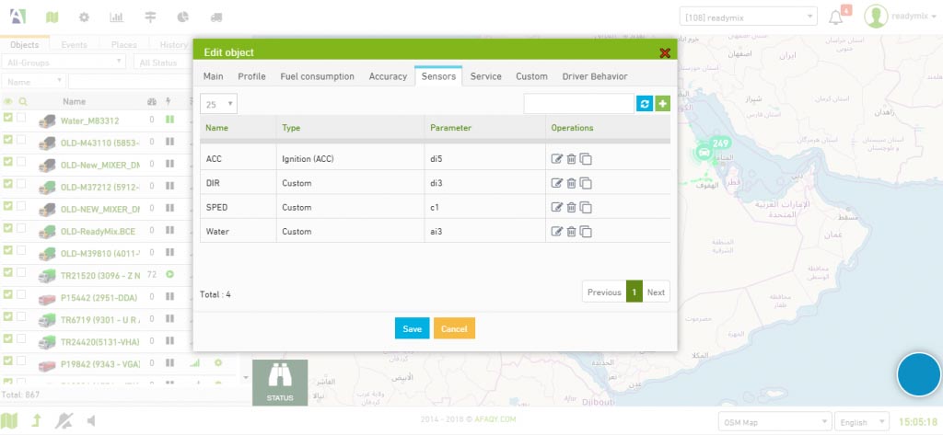This screenshot has width=943, height=435.
Task: Click the readymix user avatar
Action: tap(876, 17)
